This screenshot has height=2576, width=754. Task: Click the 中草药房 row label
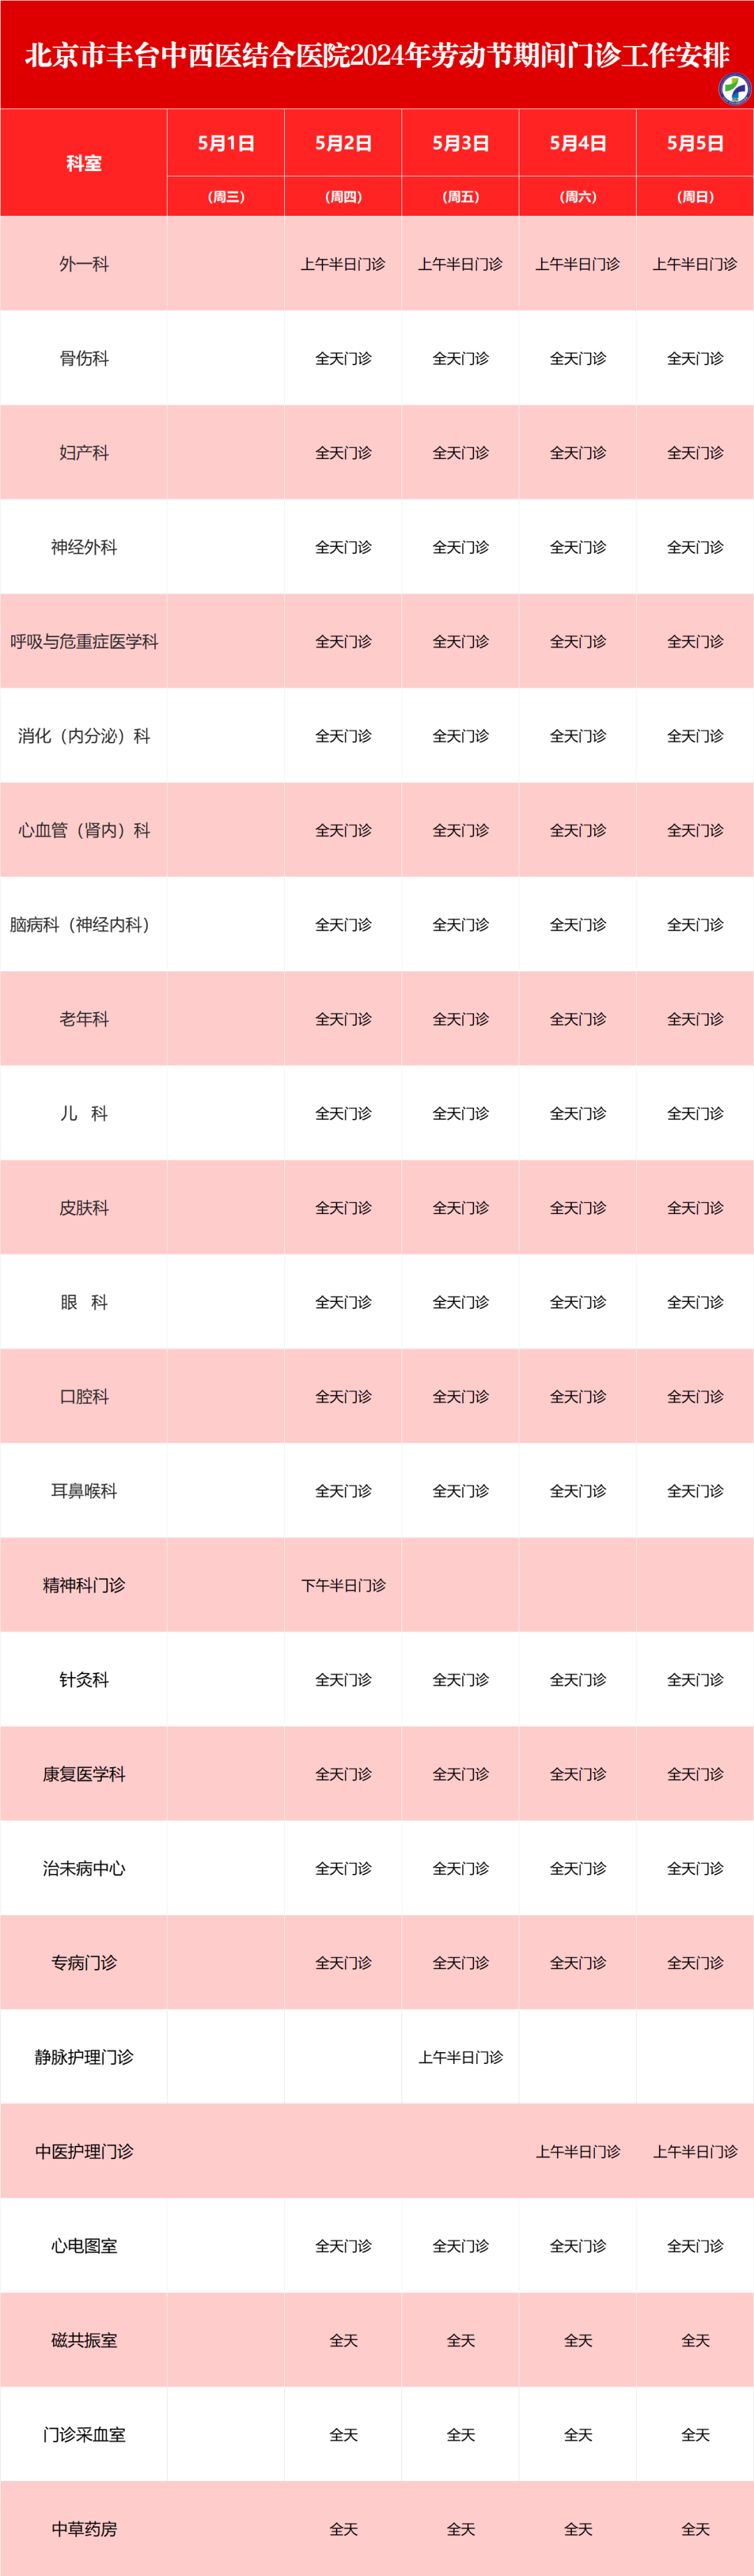(x=84, y=2529)
